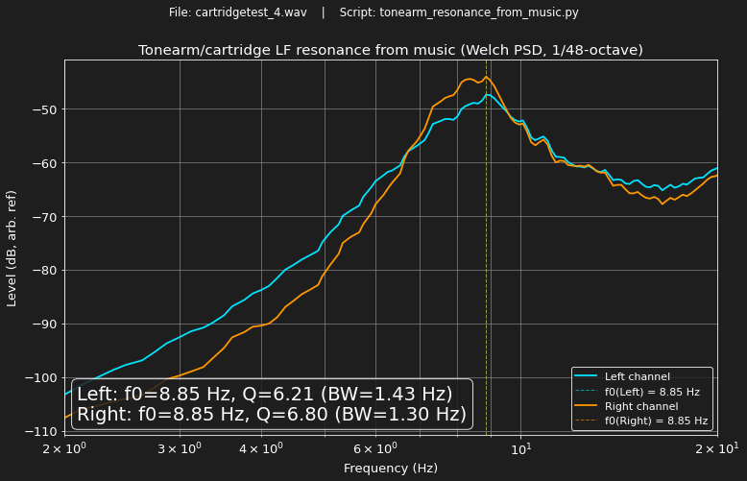Click the -110 y-axis tick label
Viewport: 747px width, 481px height.
coord(41,431)
